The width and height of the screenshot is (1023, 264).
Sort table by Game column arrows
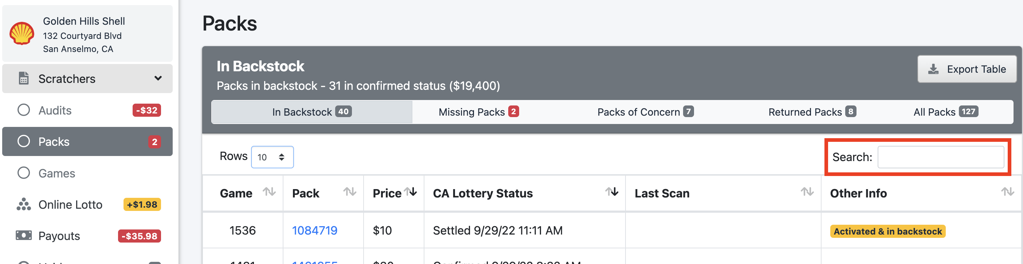tap(269, 192)
